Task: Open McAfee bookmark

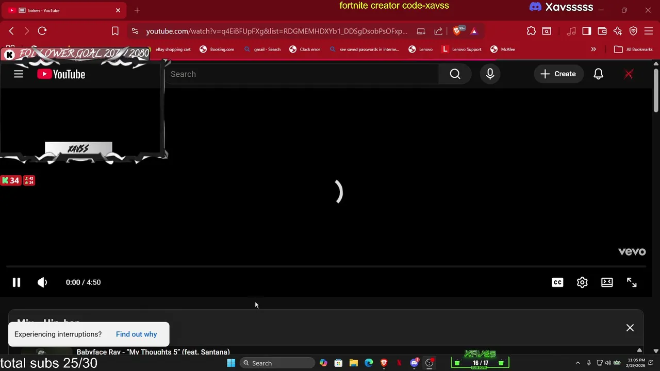Action: 503,49
